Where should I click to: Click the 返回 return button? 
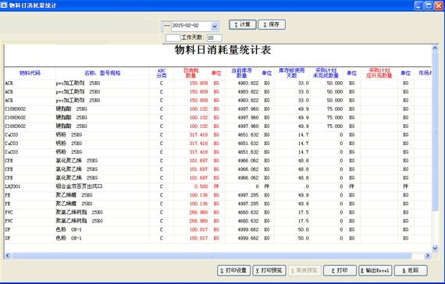[x=411, y=271]
